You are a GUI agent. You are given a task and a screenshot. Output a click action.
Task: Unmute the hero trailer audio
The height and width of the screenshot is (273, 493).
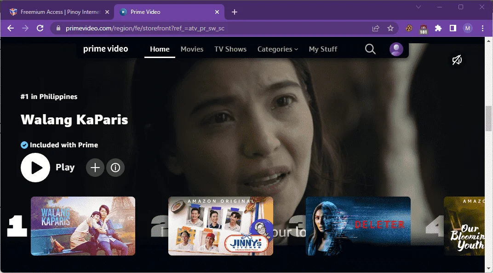pos(457,60)
